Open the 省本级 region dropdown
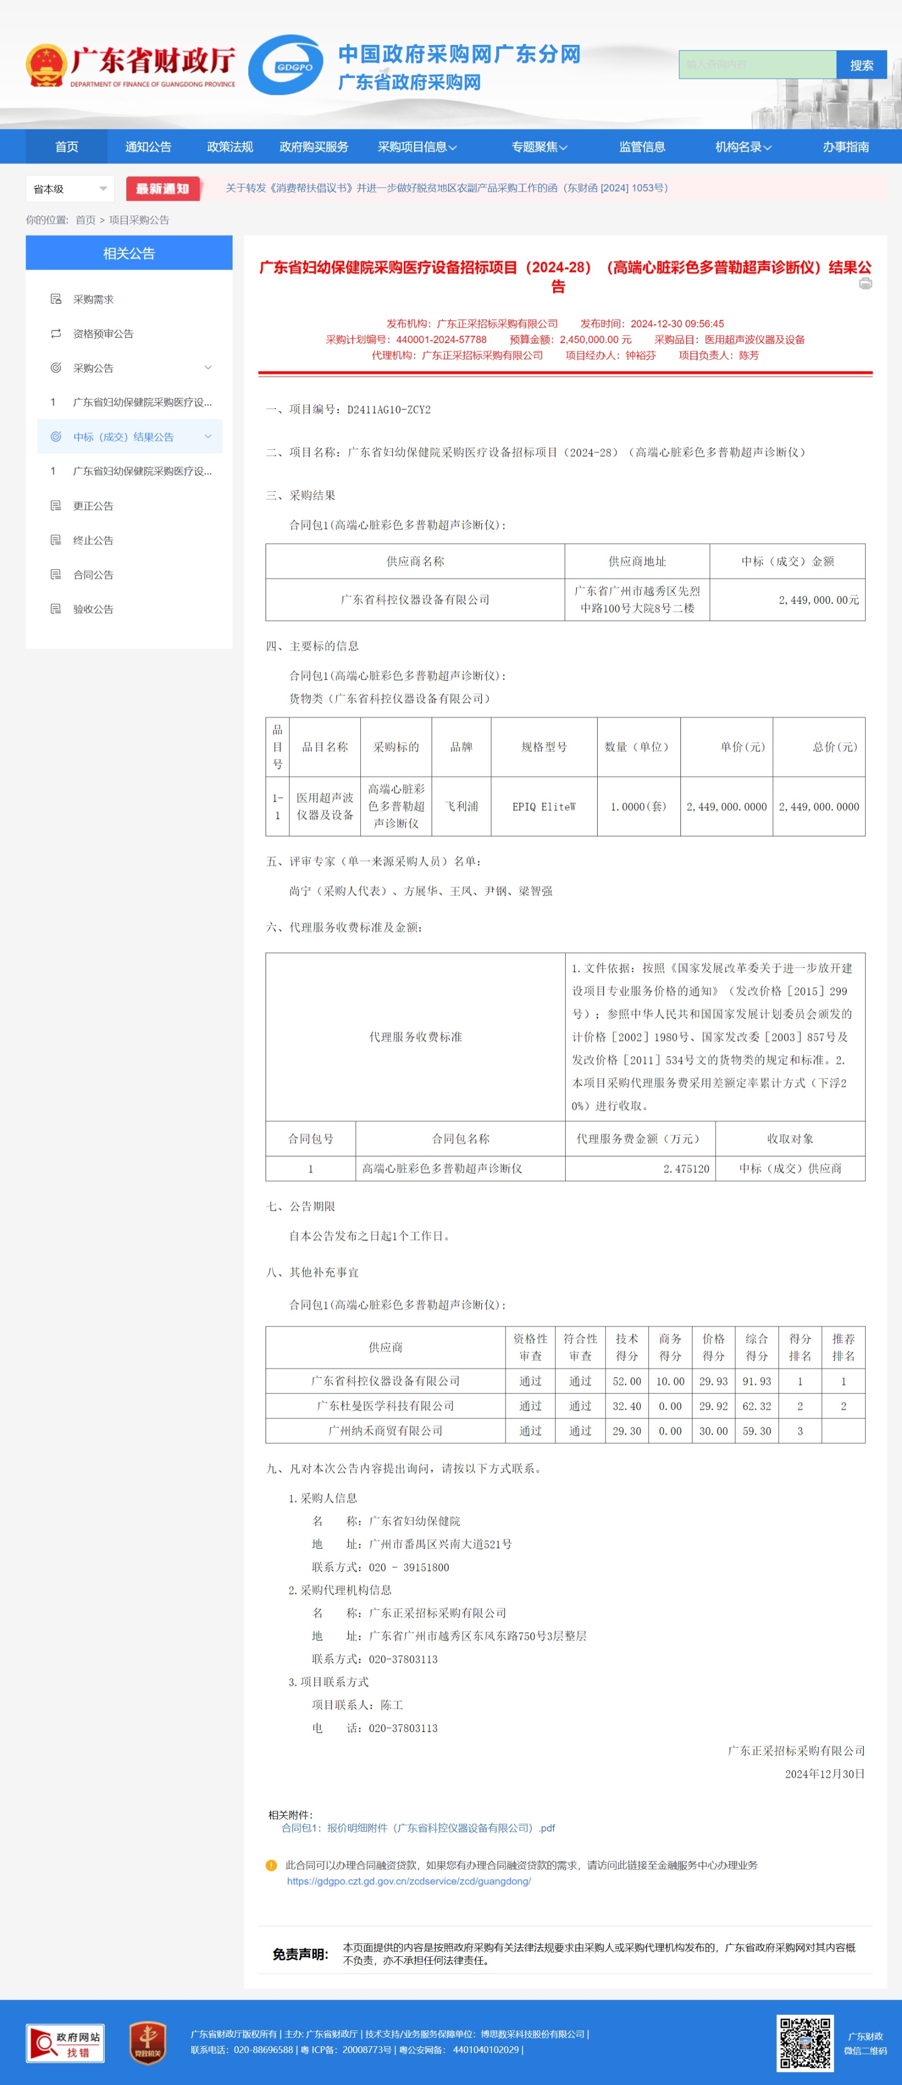The height and width of the screenshot is (2085, 902). point(70,188)
